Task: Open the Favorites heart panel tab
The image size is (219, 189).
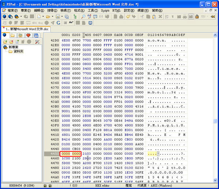Action: [28, 35]
